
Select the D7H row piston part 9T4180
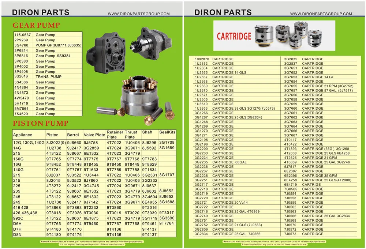click(53, 229)
